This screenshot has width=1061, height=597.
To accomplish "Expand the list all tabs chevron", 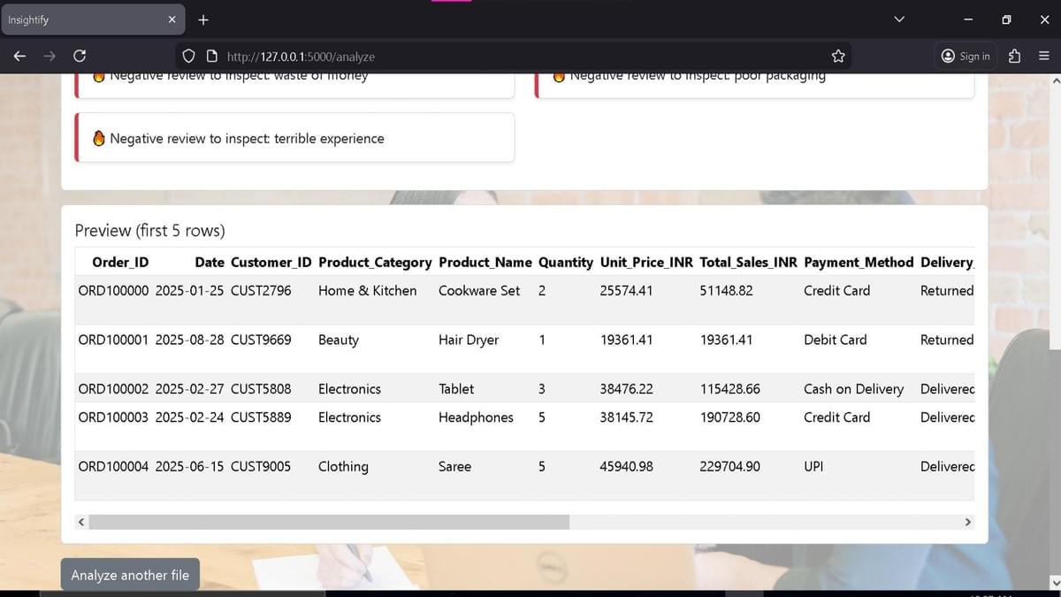I will [899, 19].
